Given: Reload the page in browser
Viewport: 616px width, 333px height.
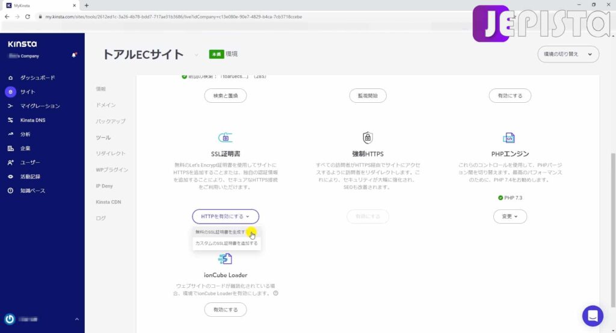Looking at the screenshot, I should [28, 17].
